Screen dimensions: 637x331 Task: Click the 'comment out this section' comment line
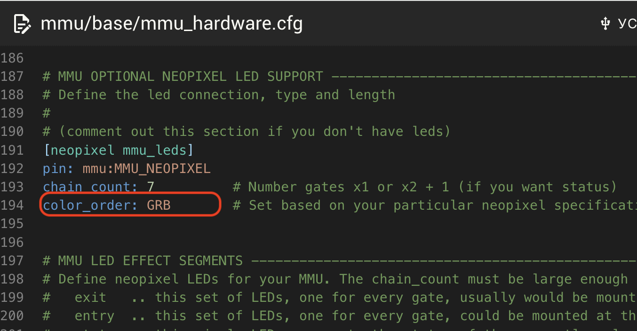247,132
